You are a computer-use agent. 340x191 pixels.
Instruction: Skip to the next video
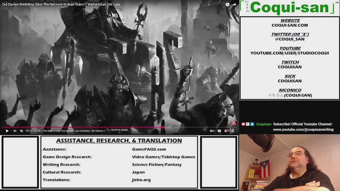(x=15, y=131)
